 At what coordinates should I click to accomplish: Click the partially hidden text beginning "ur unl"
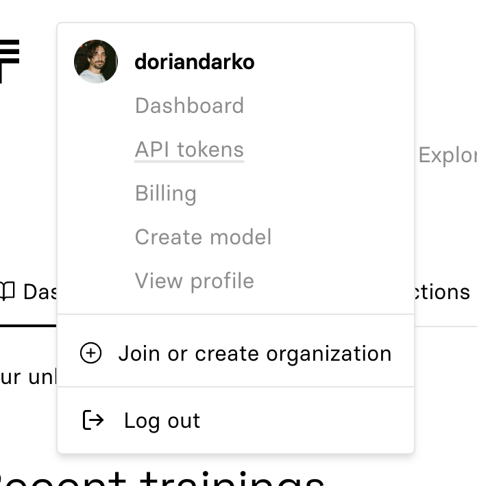click(x=27, y=376)
